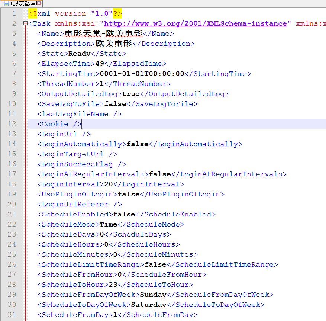The width and height of the screenshot is (326, 321).
Task: Click the StartingTime timestamp value
Action: (142, 74)
